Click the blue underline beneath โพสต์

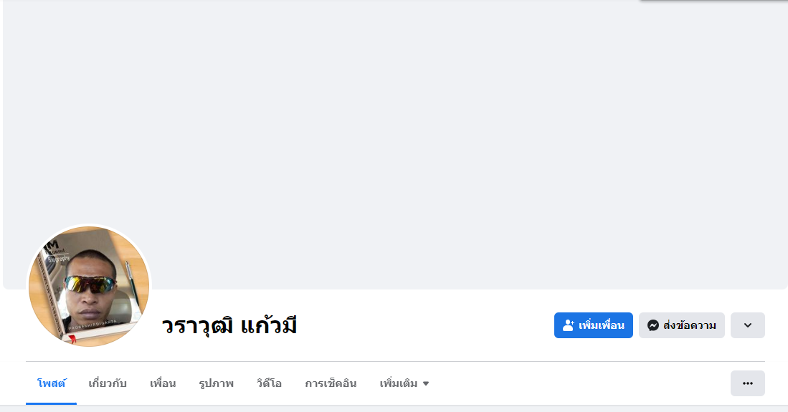[51, 403]
